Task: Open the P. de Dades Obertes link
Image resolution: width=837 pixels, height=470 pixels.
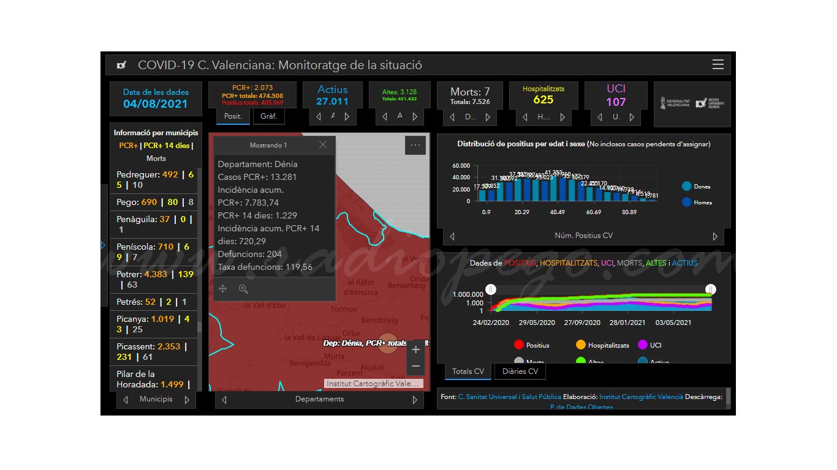Action: 581,408
